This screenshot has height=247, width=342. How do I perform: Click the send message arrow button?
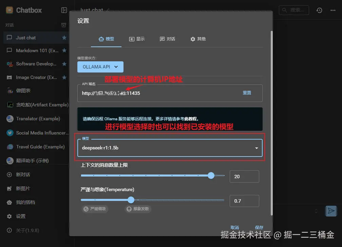[331, 211]
